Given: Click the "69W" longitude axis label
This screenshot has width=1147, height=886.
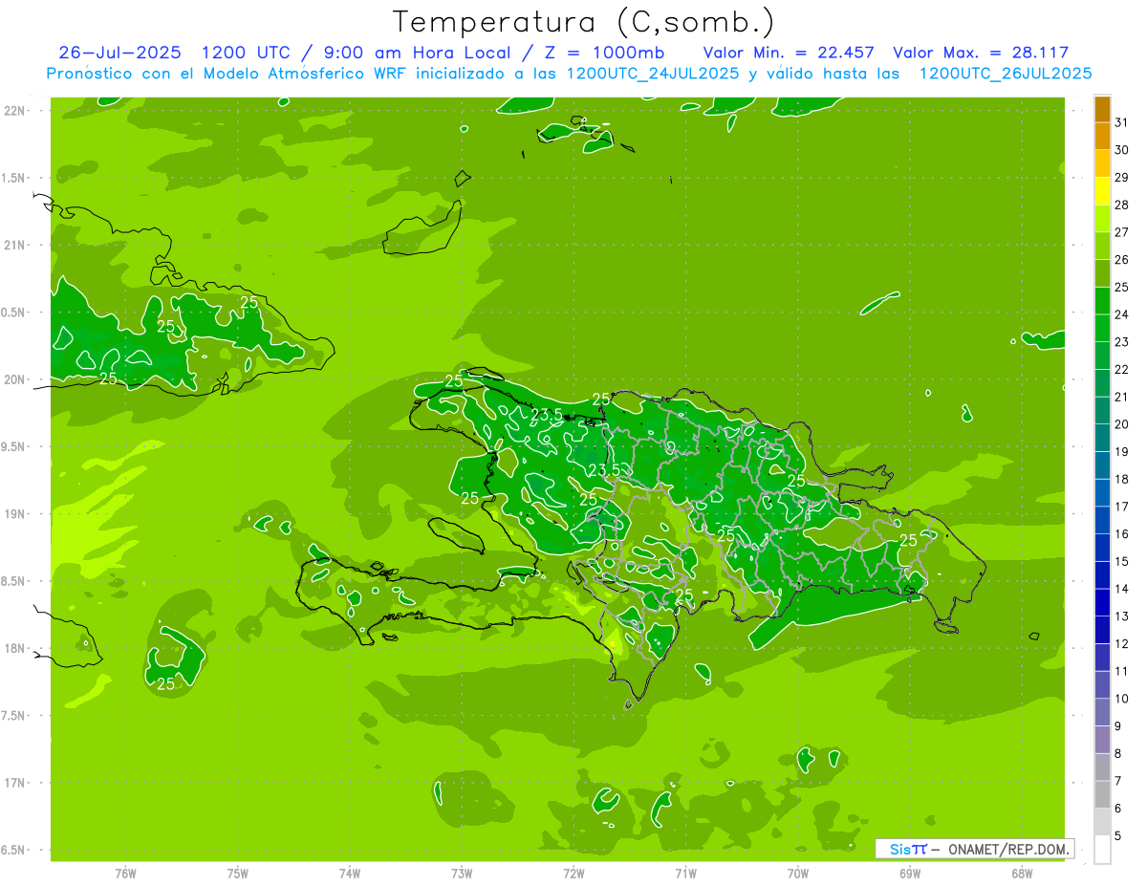Looking at the screenshot, I should (910, 873).
